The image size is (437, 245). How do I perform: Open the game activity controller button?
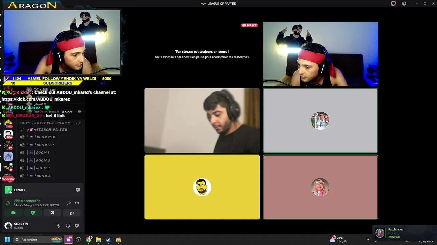(52, 213)
